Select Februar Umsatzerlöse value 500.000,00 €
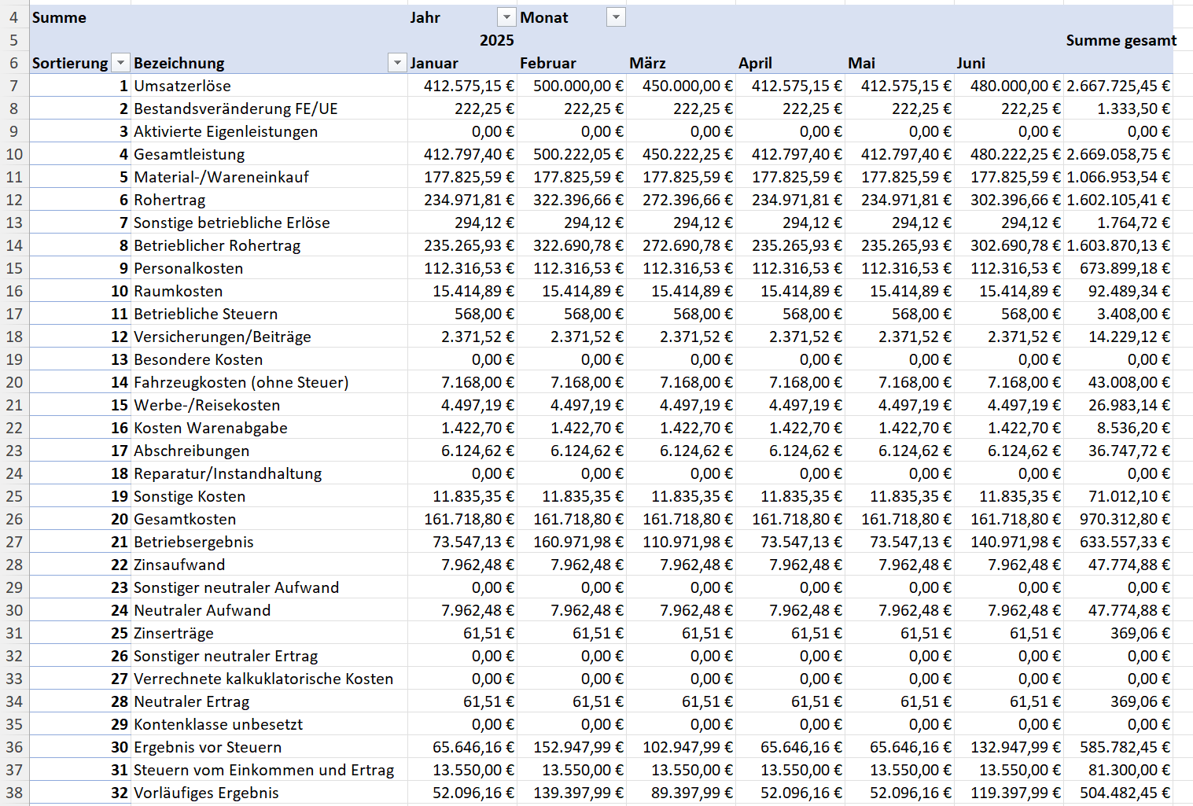Viewport: 1193px width, 806px height. [577, 86]
